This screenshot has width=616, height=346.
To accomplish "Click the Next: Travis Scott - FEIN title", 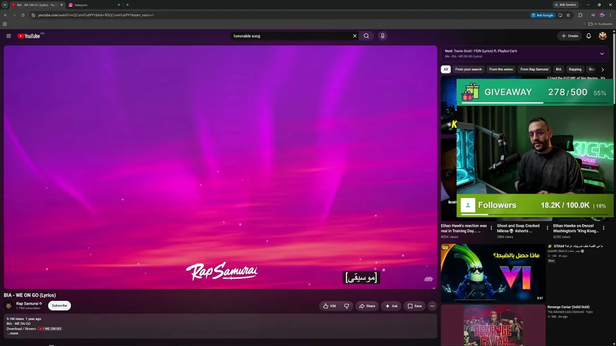I will point(481,51).
